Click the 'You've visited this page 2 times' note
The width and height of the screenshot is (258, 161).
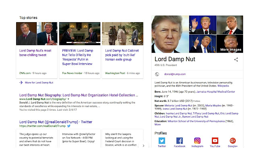pyautogui.click(x=48, y=110)
